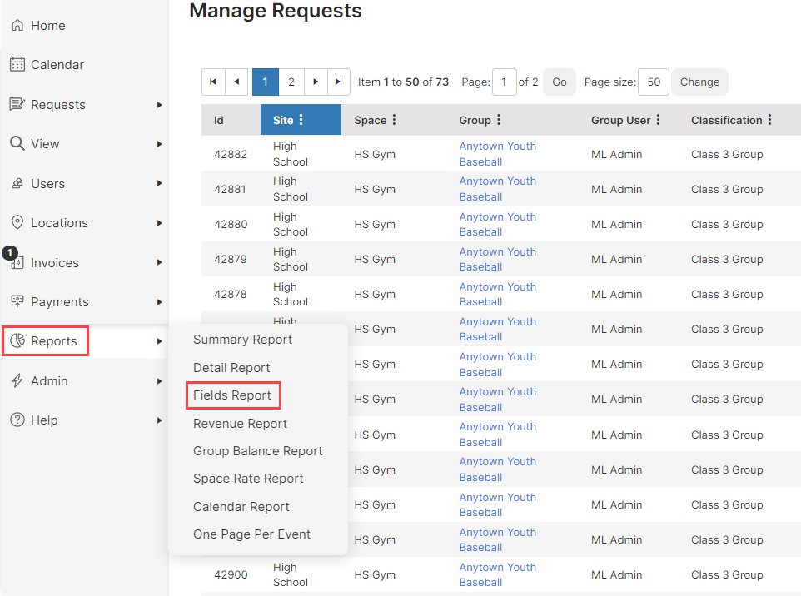Open Anytown Youth Baseball link for 42879
The image size is (801, 596).
[x=498, y=259]
